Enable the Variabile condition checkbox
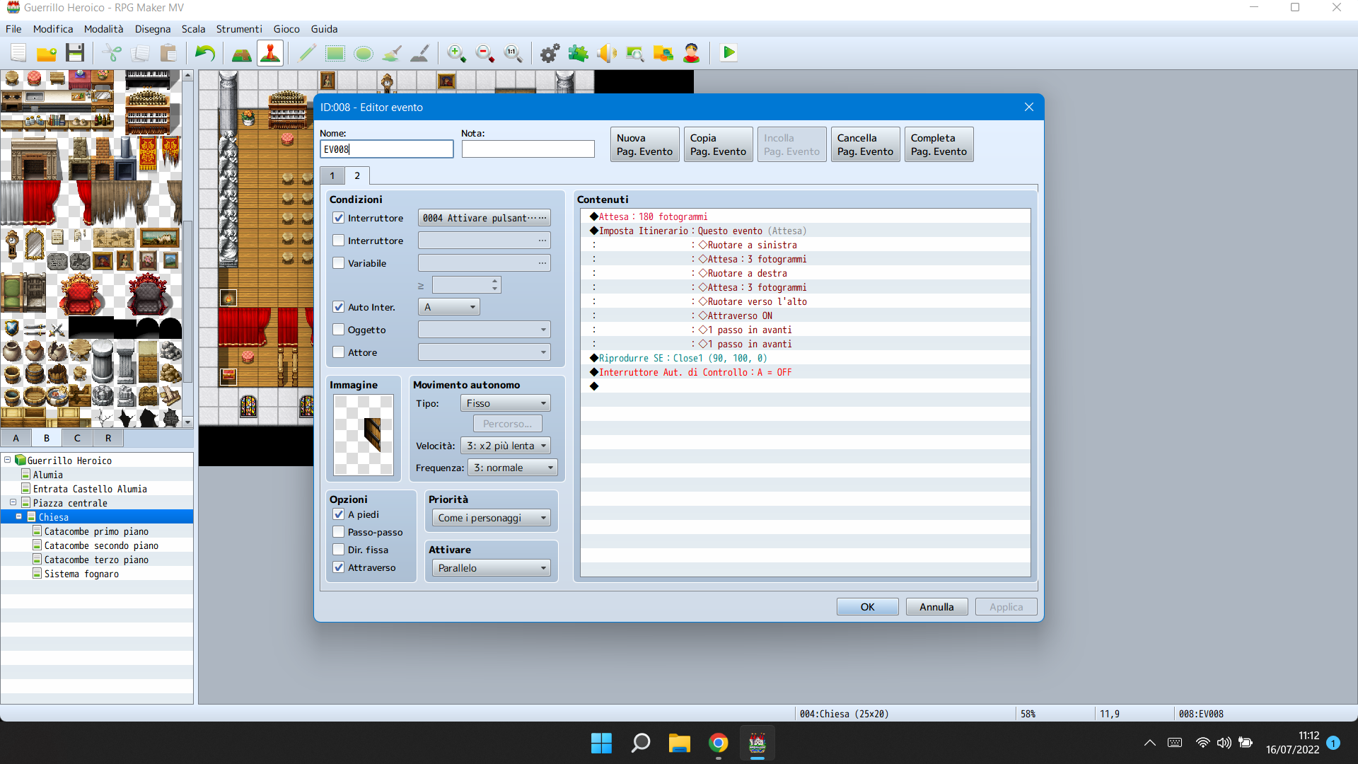Image resolution: width=1358 pixels, height=764 pixels. 339,263
